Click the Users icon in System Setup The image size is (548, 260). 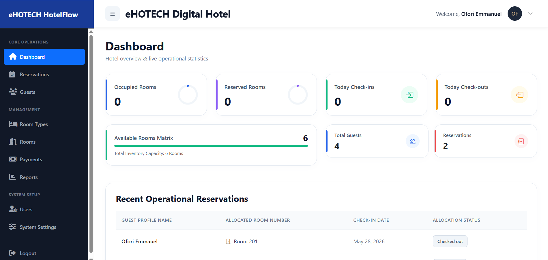[x=13, y=209]
